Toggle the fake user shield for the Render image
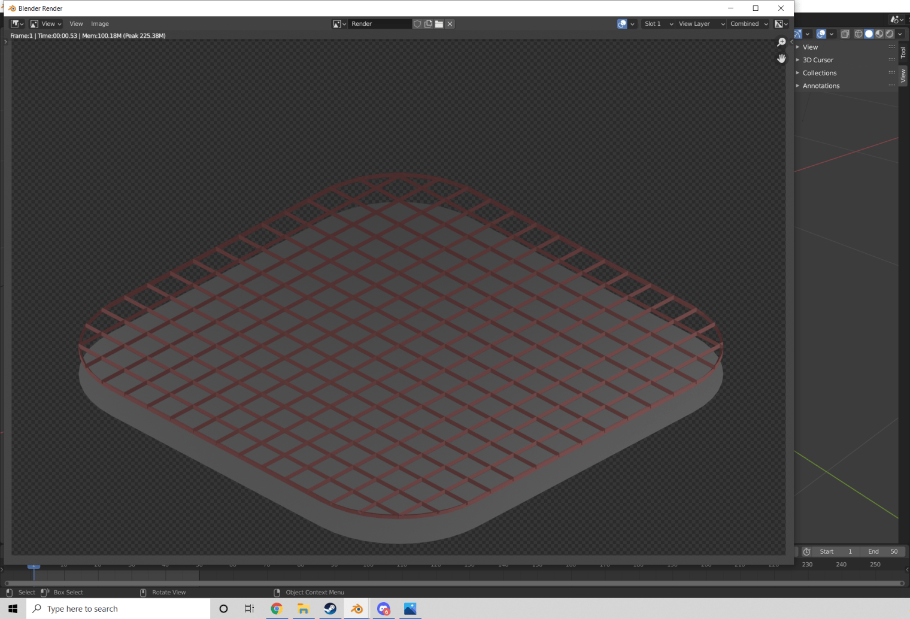This screenshot has height=619, width=910. pos(417,23)
